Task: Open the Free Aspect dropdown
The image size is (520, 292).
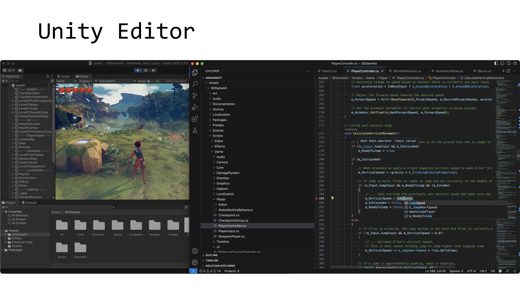Action: click(x=117, y=81)
